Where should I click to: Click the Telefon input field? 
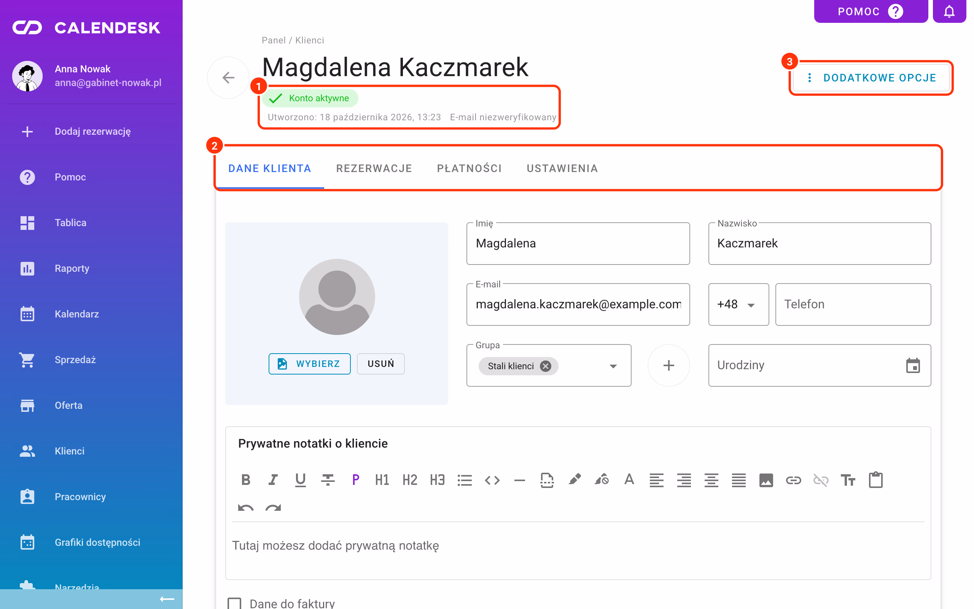853,304
